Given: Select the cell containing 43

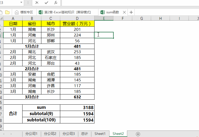Looking at the screenshot, I should point(77,63).
